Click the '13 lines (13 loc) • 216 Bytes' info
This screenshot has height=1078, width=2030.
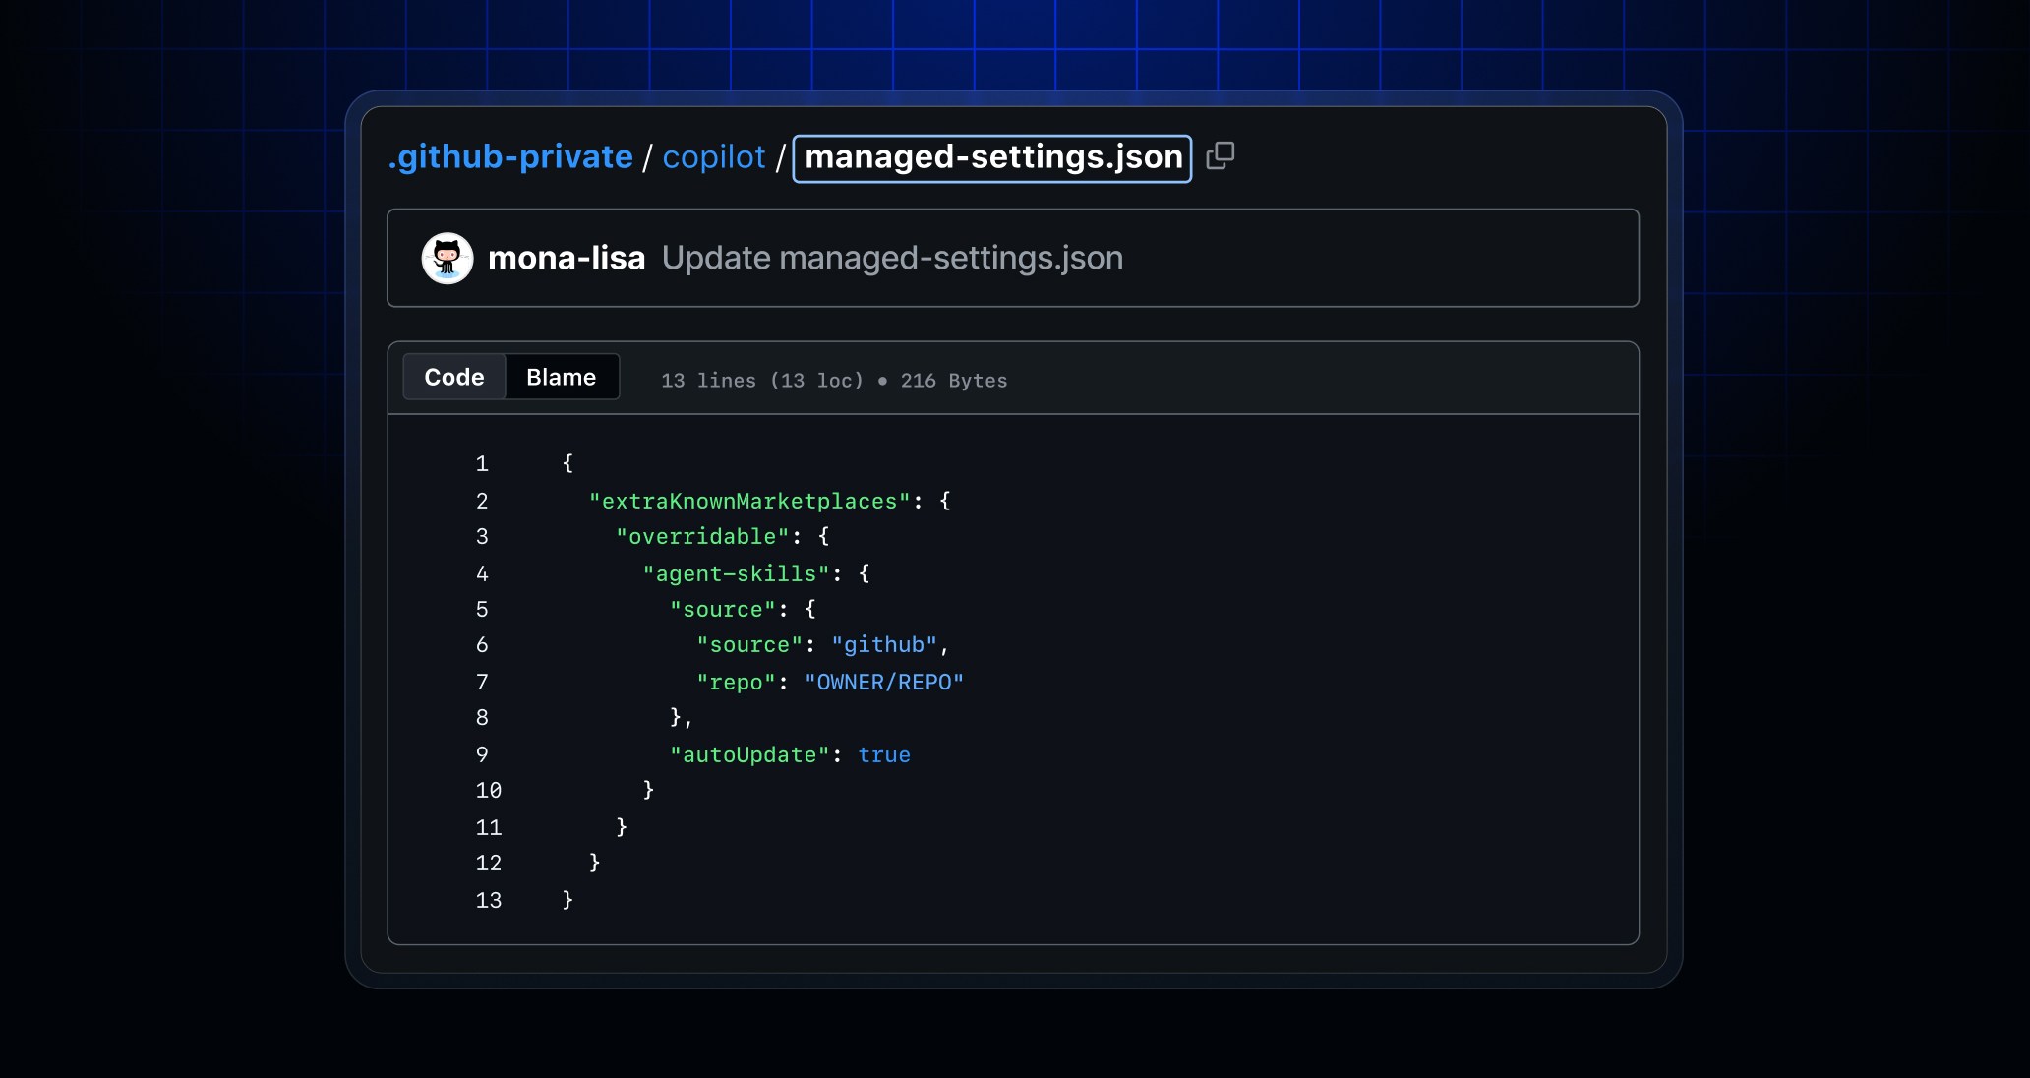click(834, 381)
